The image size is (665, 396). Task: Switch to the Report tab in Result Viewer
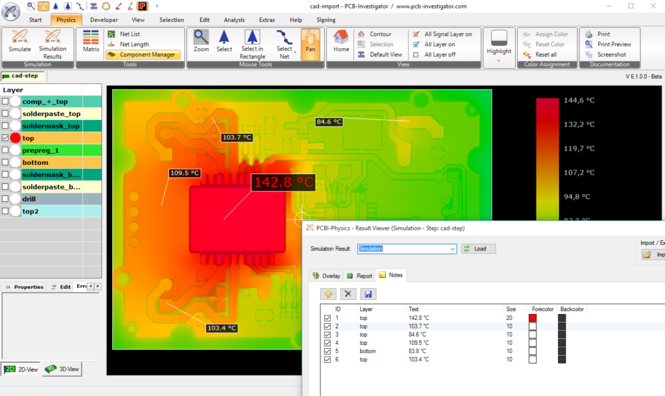[360, 276]
